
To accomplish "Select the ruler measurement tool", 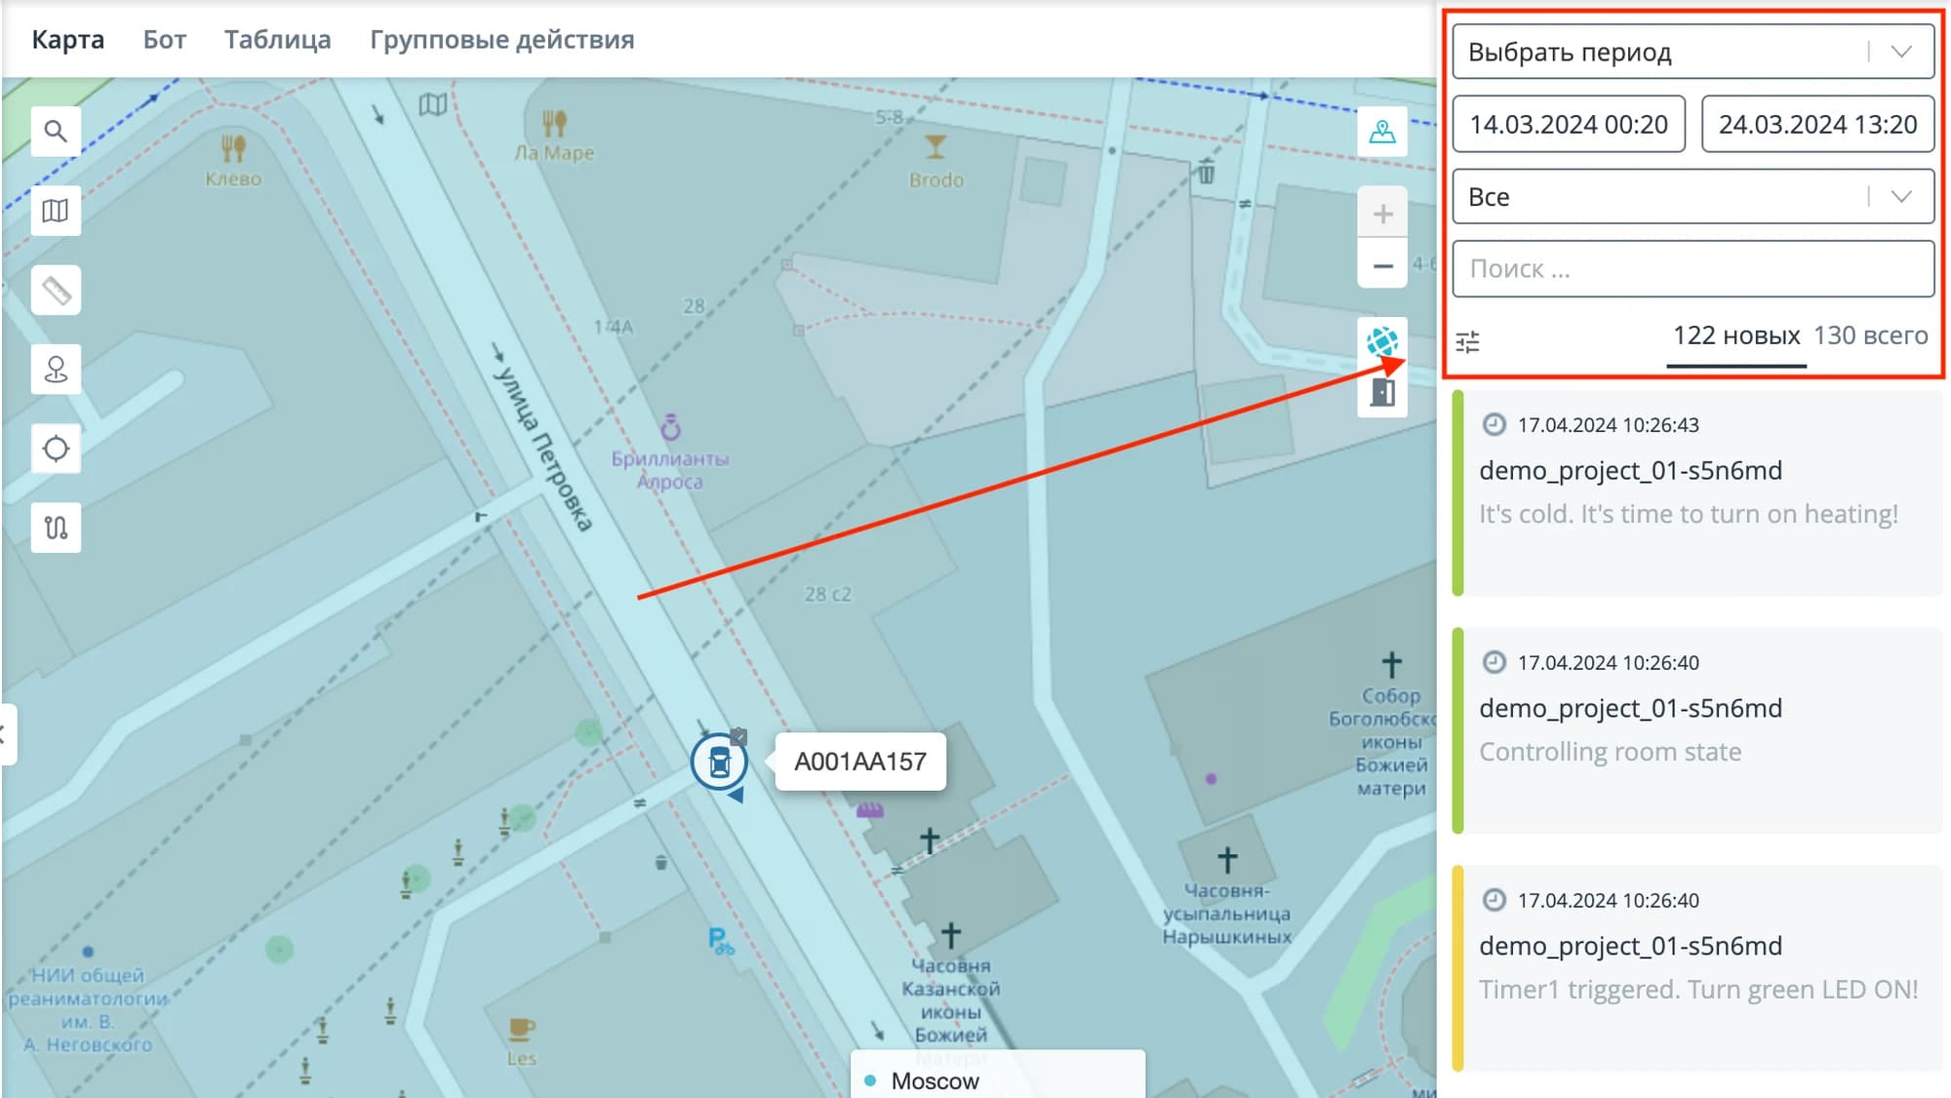I will (56, 291).
